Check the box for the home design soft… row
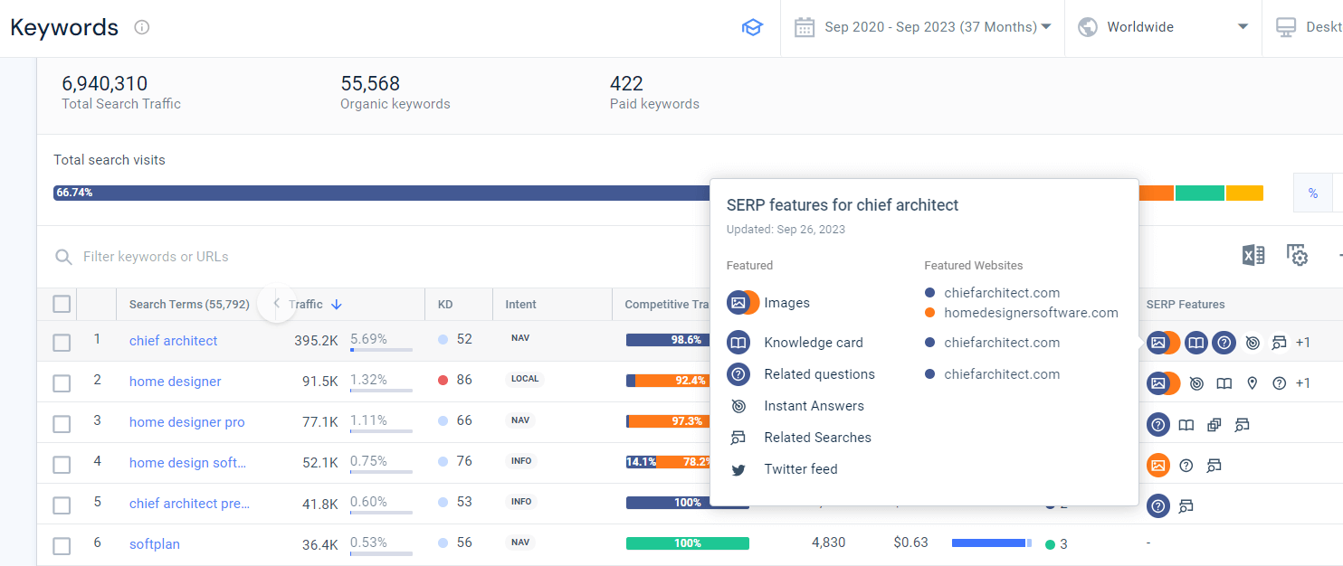Image resolution: width=1343 pixels, height=566 pixels. pyautogui.click(x=62, y=465)
